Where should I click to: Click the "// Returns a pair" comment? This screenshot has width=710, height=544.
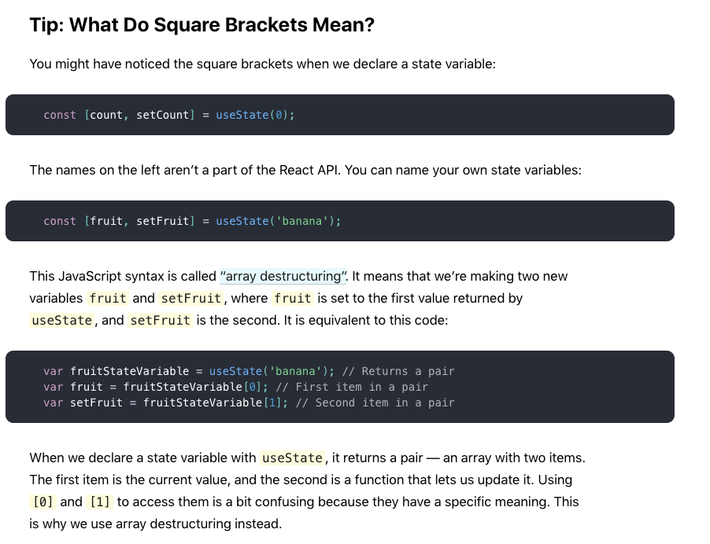coord(398,371)
